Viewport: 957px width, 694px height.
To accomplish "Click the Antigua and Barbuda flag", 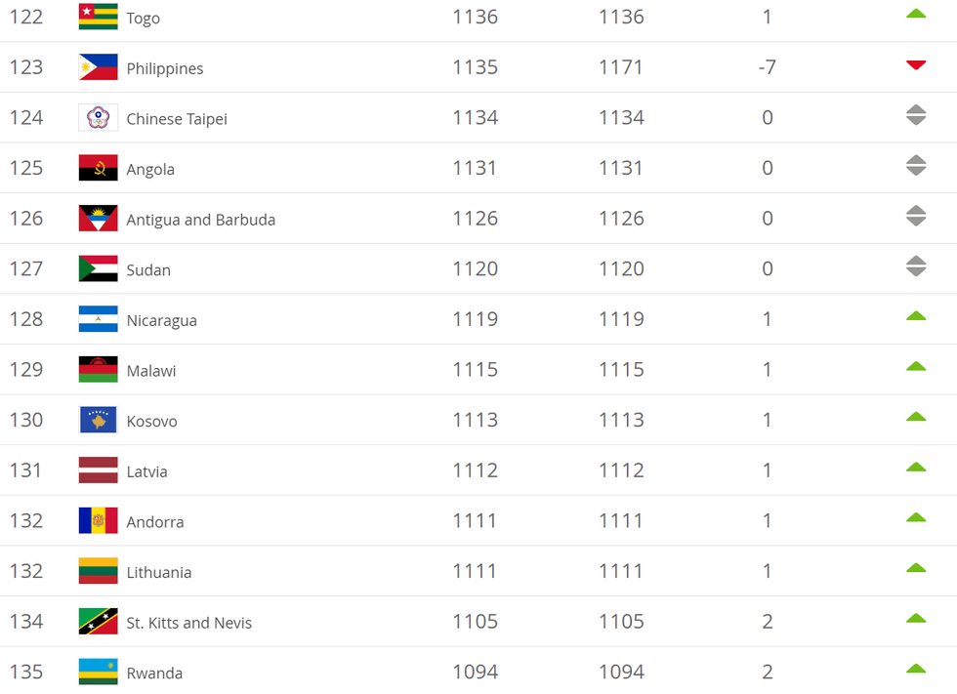I will click(x=98, y=219).
